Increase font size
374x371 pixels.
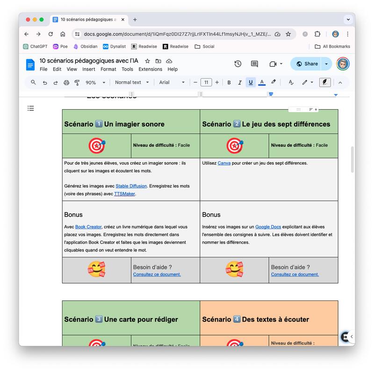point(217,83)
